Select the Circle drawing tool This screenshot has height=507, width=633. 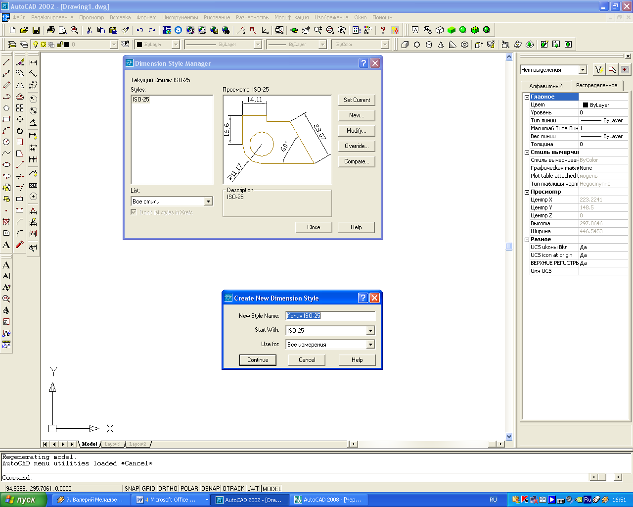6,142
